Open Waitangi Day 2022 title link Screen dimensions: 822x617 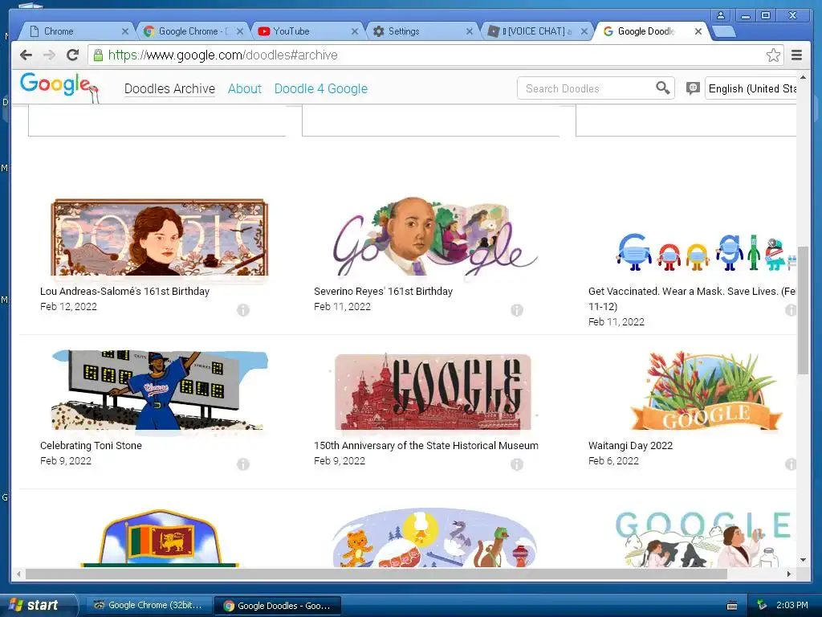630,445
